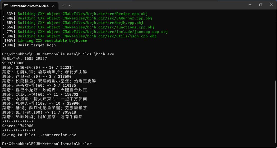The width and height of the screenshot is (277, 148).
Task: Click the cmd icon in the tab
Action: coord(6,6)
